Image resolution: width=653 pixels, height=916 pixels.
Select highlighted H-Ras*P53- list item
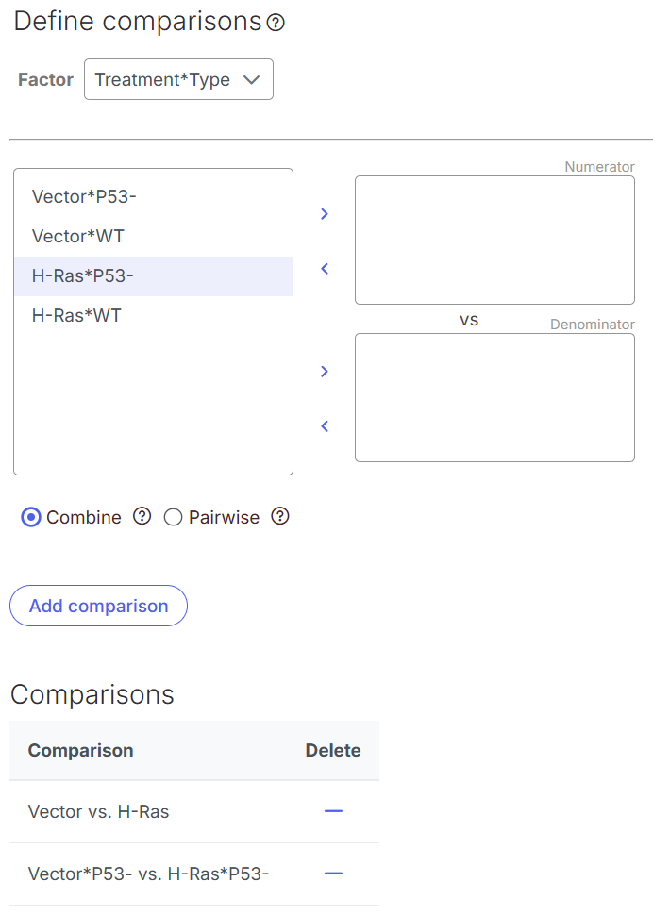(x=153, y=276)
